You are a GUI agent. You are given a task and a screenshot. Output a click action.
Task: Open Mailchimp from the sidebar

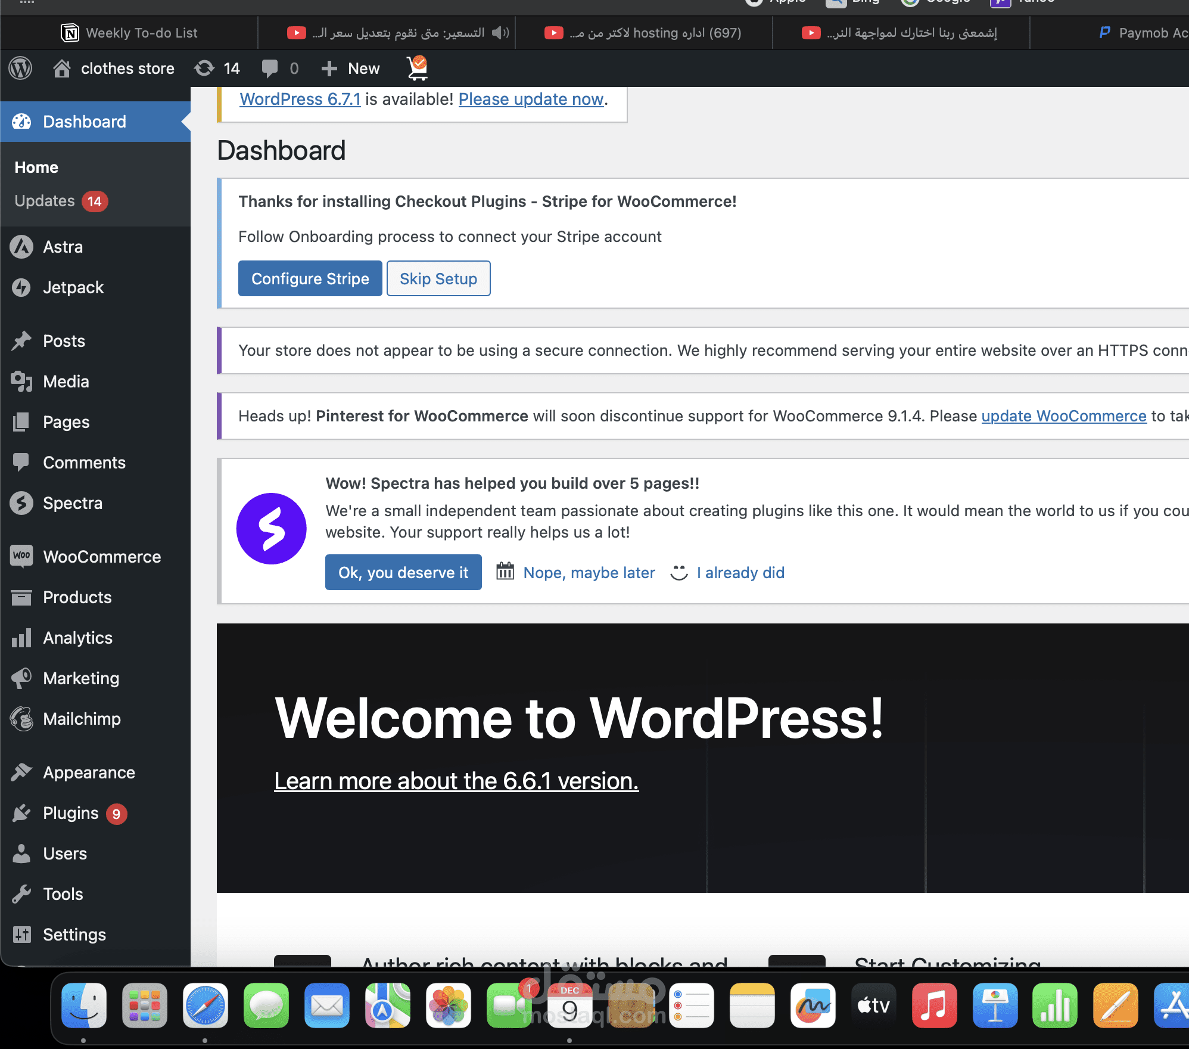click(82, 719)
